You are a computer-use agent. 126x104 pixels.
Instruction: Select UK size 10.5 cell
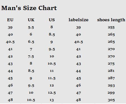coord(31,100)
